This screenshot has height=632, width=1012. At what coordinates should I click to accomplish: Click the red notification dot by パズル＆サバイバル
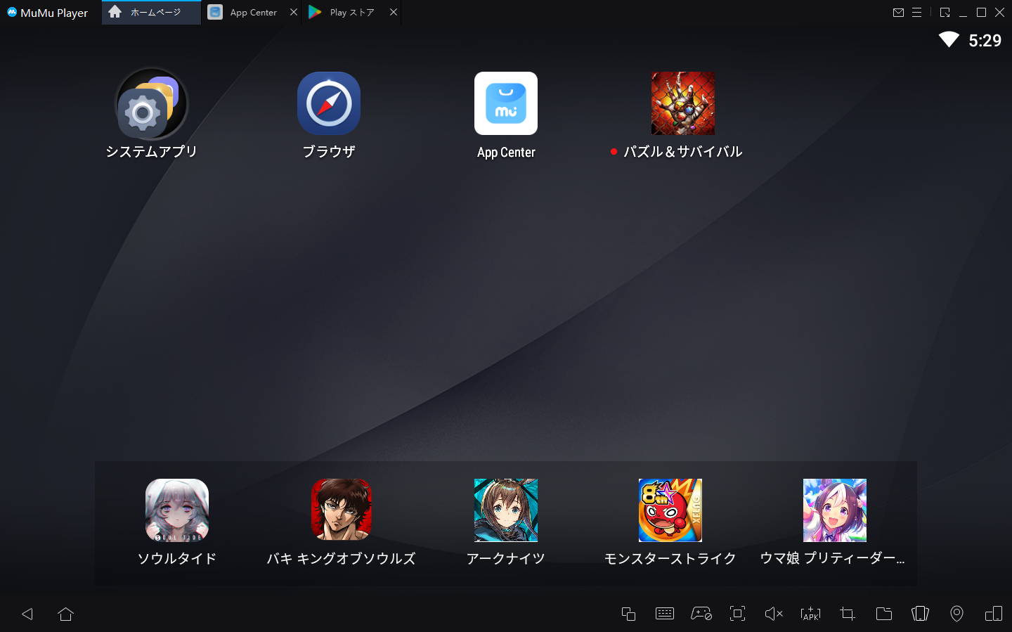point(614,151)
